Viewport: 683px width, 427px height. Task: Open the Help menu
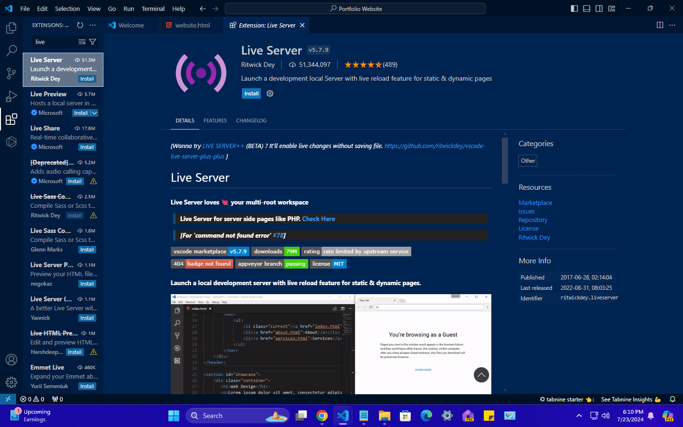pyautogui.click(x=179, y=9)
